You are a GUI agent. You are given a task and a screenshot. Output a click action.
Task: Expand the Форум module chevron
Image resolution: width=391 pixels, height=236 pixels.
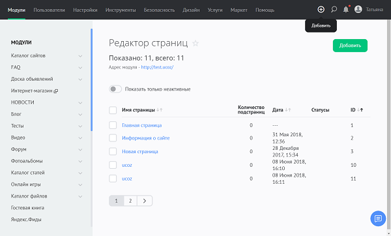pos(80,150)
